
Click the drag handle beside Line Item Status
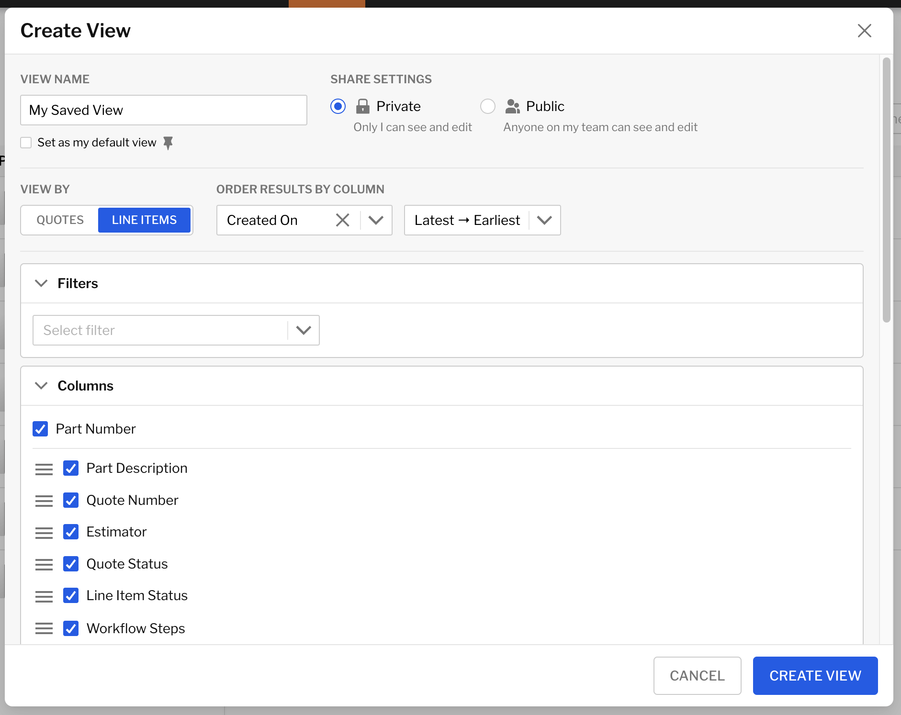[44, 596]
